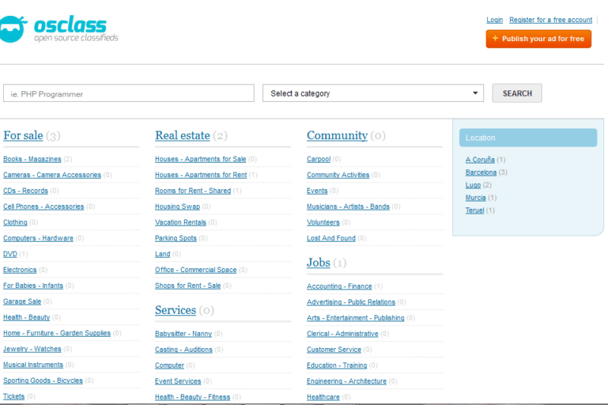Open Event Services subcategory
This screenshot has height=405, width=608.
pos(178,381)
